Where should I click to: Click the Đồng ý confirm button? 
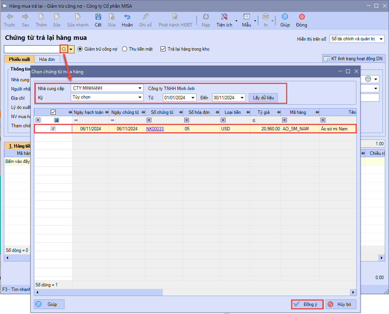[x=306, y=304]
